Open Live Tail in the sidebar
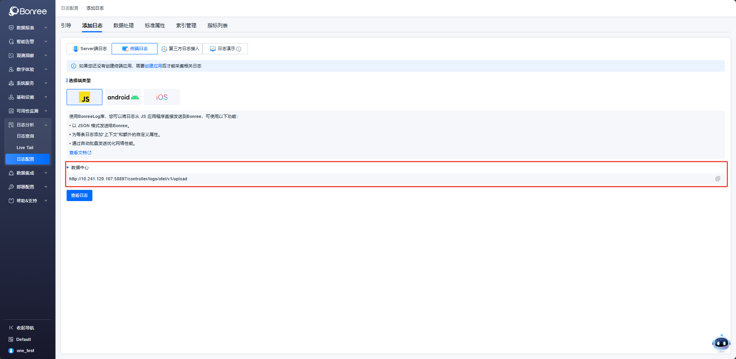The image size is (736, 359). click(25, 148)
